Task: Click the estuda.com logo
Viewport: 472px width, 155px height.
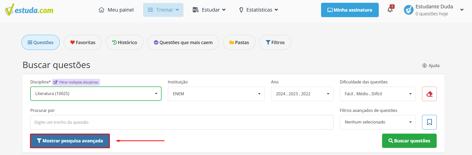Action: point(29,10)
